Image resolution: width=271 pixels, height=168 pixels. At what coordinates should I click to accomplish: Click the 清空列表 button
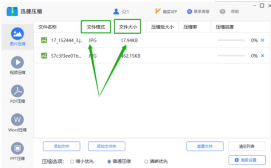(x=247, y=147)
